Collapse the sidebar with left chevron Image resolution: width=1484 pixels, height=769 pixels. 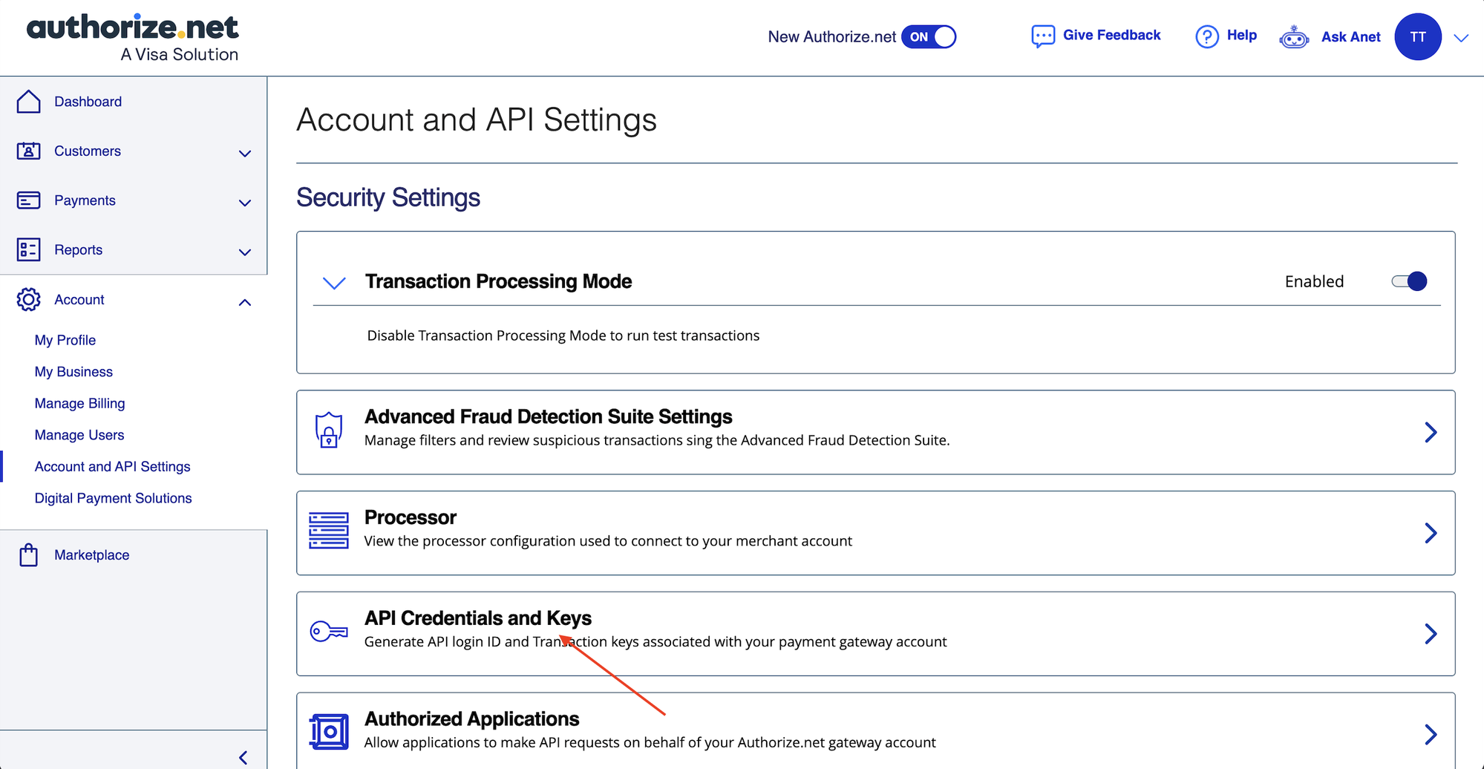click(x=243, y=757)
